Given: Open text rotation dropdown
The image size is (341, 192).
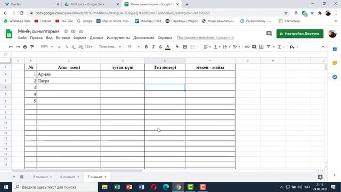Looking at the screenshot, I should [x=237, y=47].
